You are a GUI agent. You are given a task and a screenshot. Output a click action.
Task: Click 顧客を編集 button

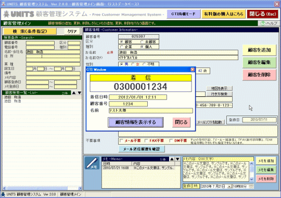(x=259, y=63)
